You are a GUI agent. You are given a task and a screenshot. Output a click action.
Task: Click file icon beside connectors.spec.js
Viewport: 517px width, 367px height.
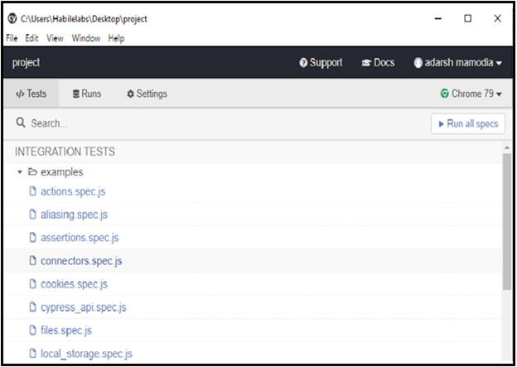coord(32,260)
